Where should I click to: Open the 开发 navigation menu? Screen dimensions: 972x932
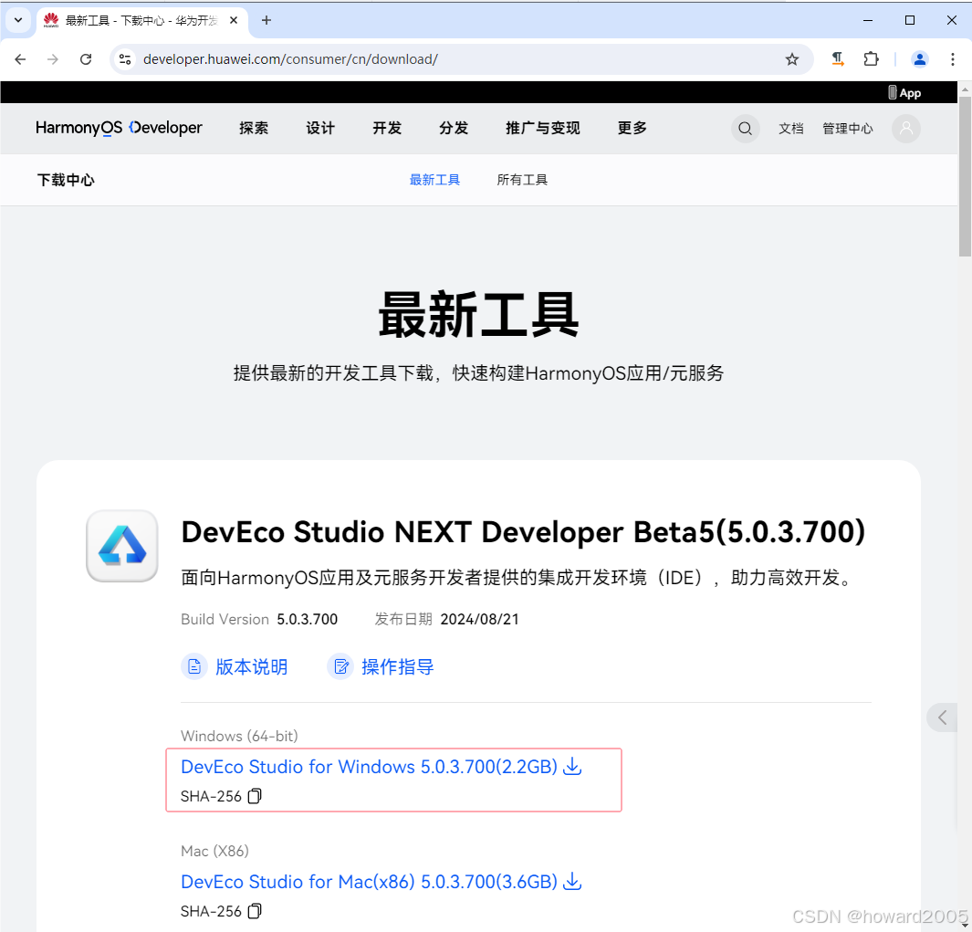388,128
